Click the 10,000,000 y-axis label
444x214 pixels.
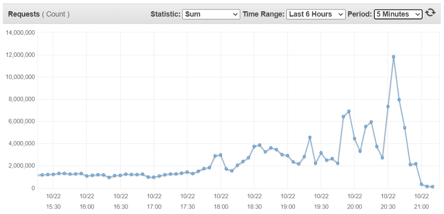click(x=20, y=77)
